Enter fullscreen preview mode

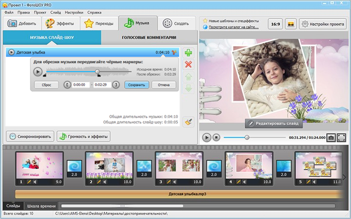click(341, 138)
